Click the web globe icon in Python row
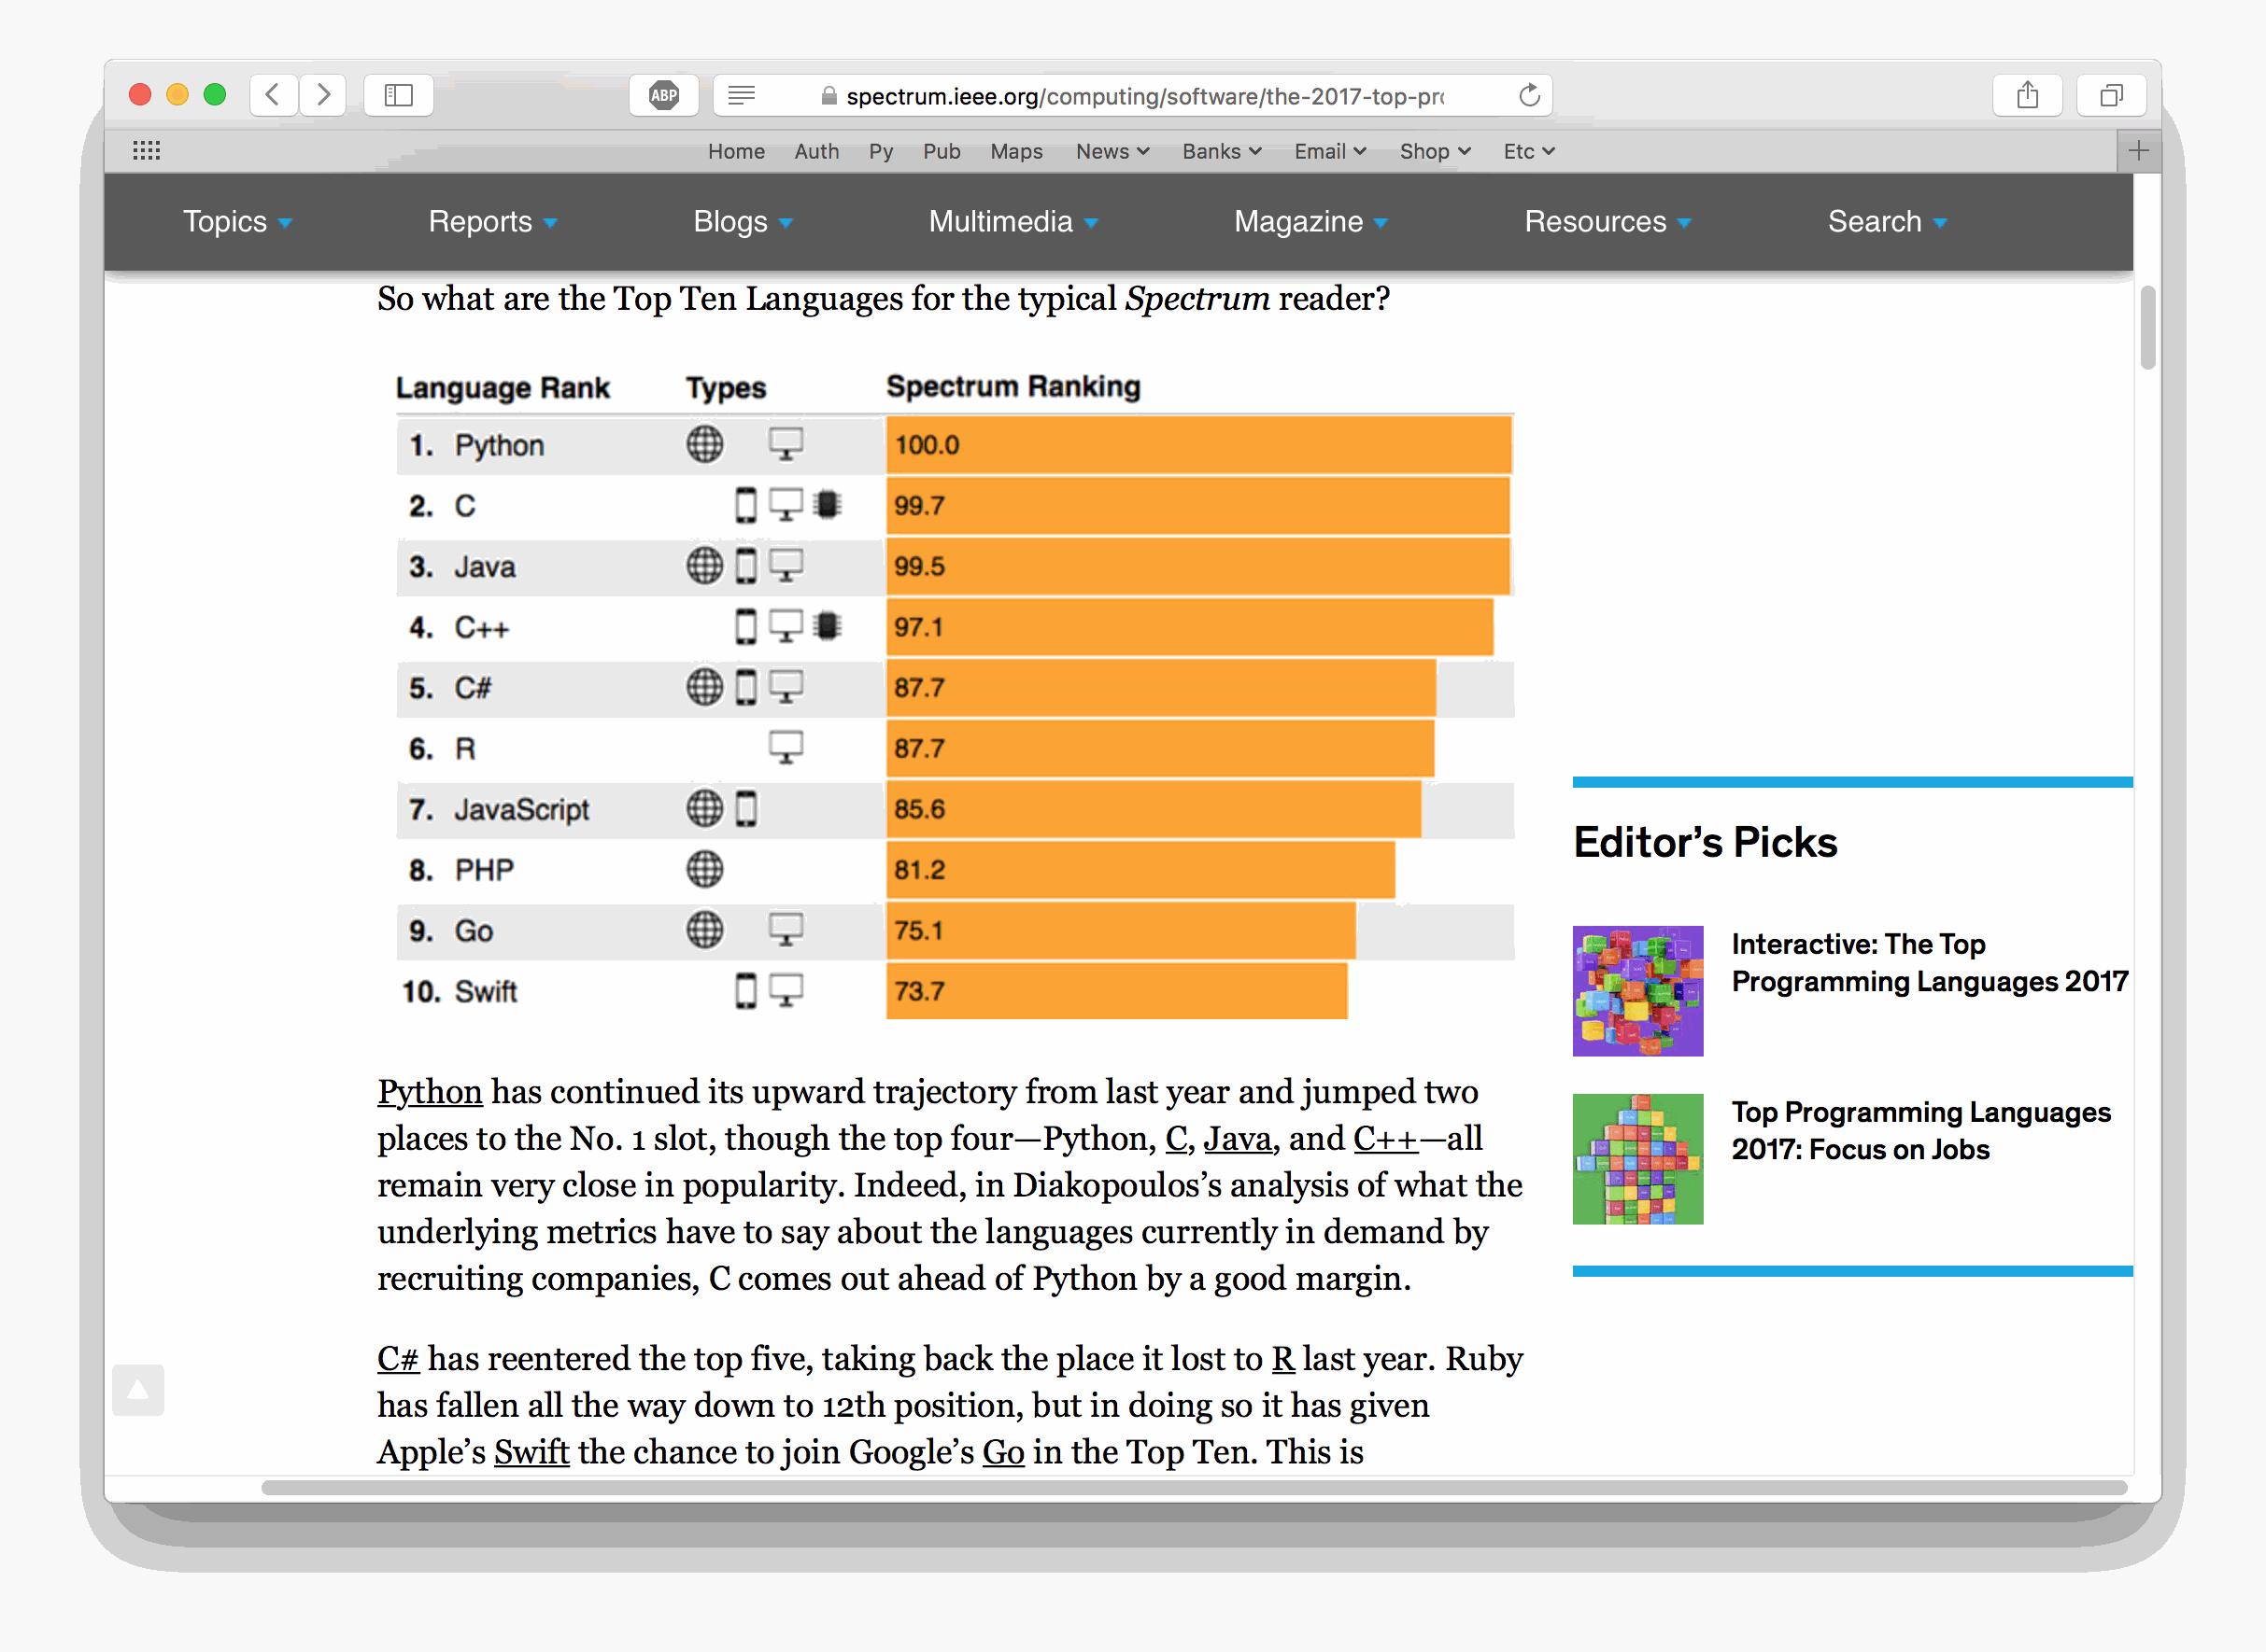This screenshot has width=2266, height=1652. click(704, 444)
